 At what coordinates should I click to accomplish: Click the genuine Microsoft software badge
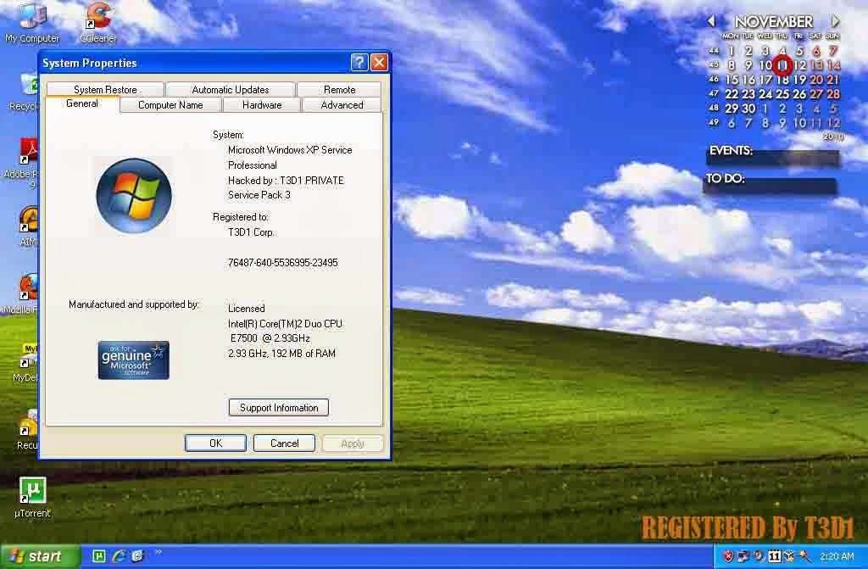point(133,360)
